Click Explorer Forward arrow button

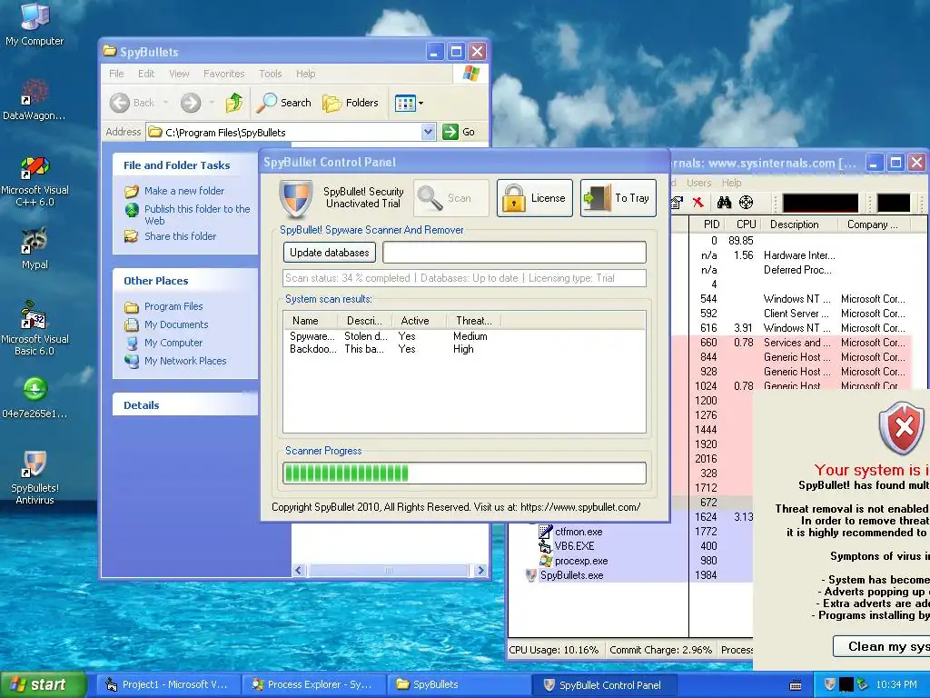(x=191, y=103)
